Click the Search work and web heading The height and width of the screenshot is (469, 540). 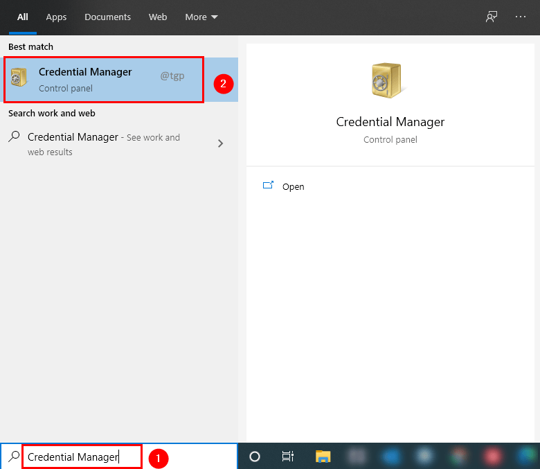pyautogui.click(x=52, y=113)
